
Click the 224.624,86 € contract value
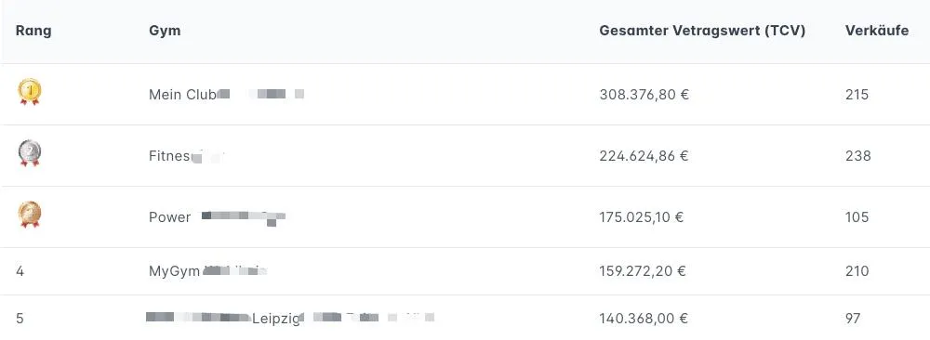point(644,156)
